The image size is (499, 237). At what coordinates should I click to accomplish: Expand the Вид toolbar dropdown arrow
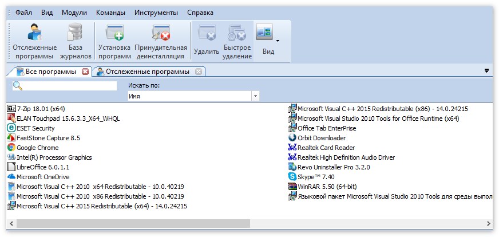click(278, 41)
